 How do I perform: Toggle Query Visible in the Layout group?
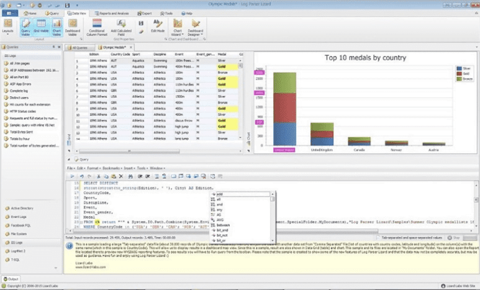pyautogui.click(x=25, y=27)
